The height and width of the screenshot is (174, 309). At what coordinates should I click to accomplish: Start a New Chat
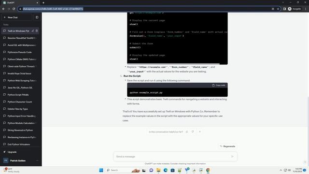[16, 17]
